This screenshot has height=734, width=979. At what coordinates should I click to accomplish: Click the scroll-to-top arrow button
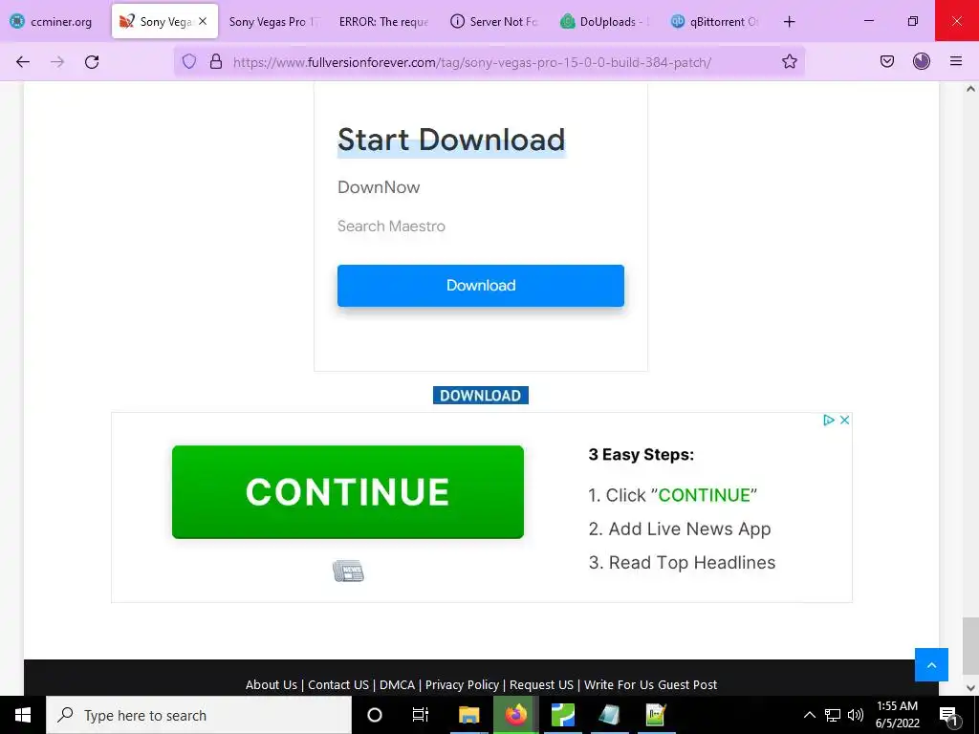pos(931,665)
